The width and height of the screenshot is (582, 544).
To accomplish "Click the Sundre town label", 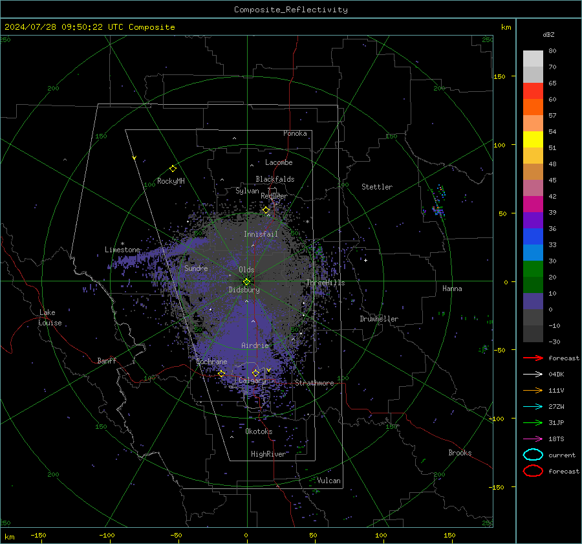I will click(x=196, y=268).
